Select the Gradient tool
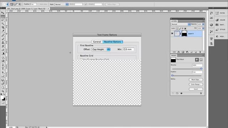 3,54
